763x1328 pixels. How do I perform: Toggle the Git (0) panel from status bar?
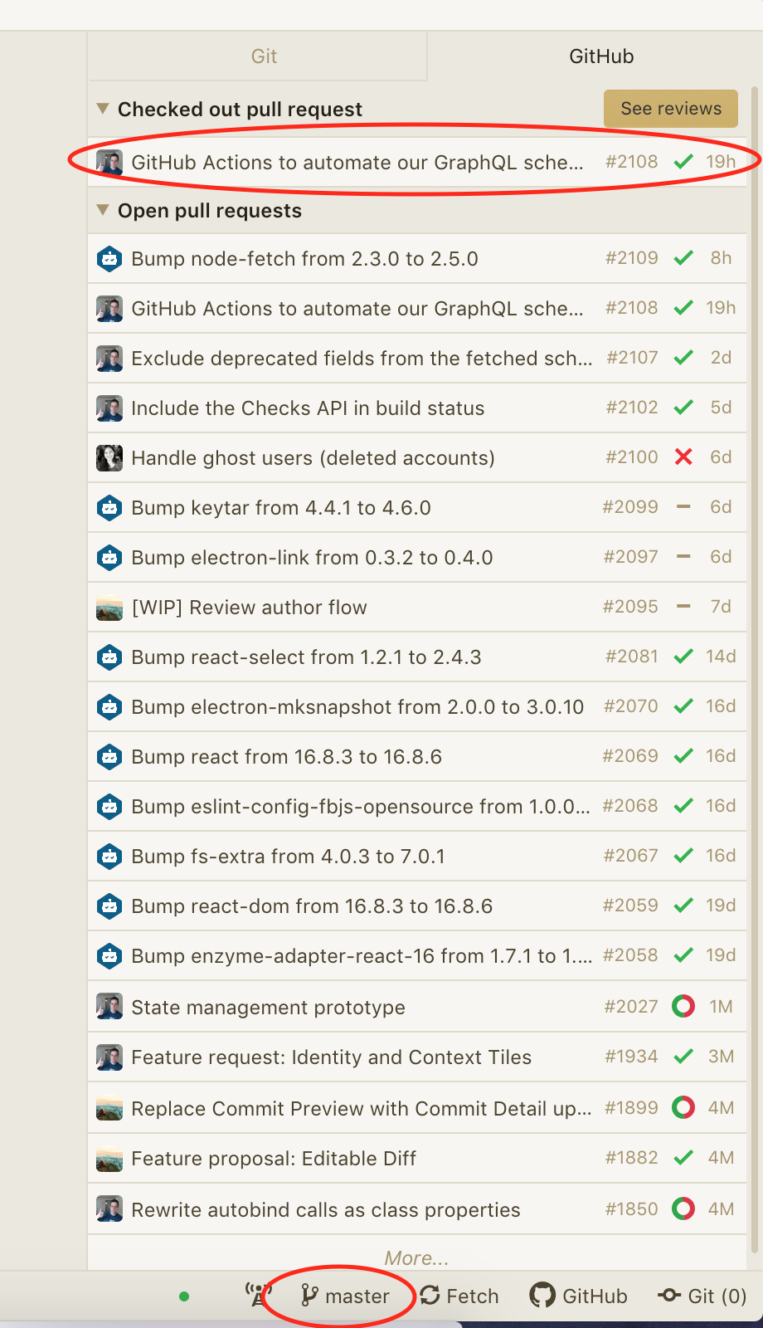(702, 1296)
